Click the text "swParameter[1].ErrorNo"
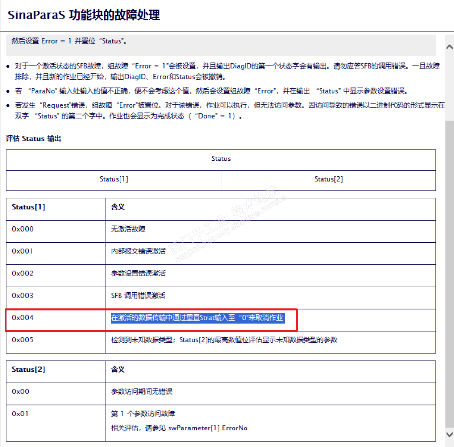This screenshot has height=447, width=454. coord(208,428)
